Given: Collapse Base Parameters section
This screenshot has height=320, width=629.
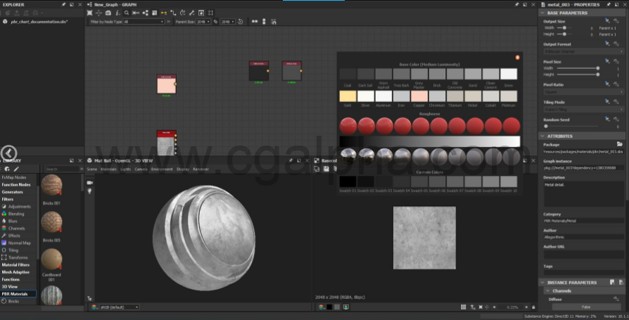Looking at the screenshot, I should (542, 13).
